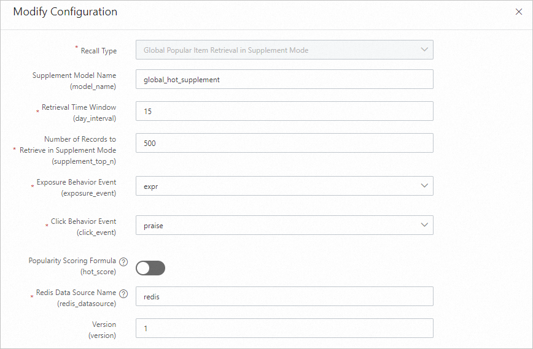Open the Click Behavior Event dropdown
The height and width of the screenshot is (349, 533).
click(284, 226)
